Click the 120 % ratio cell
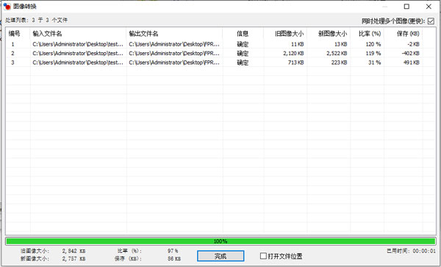Viewport: 441px width, 267px height. tap(373, 44)
